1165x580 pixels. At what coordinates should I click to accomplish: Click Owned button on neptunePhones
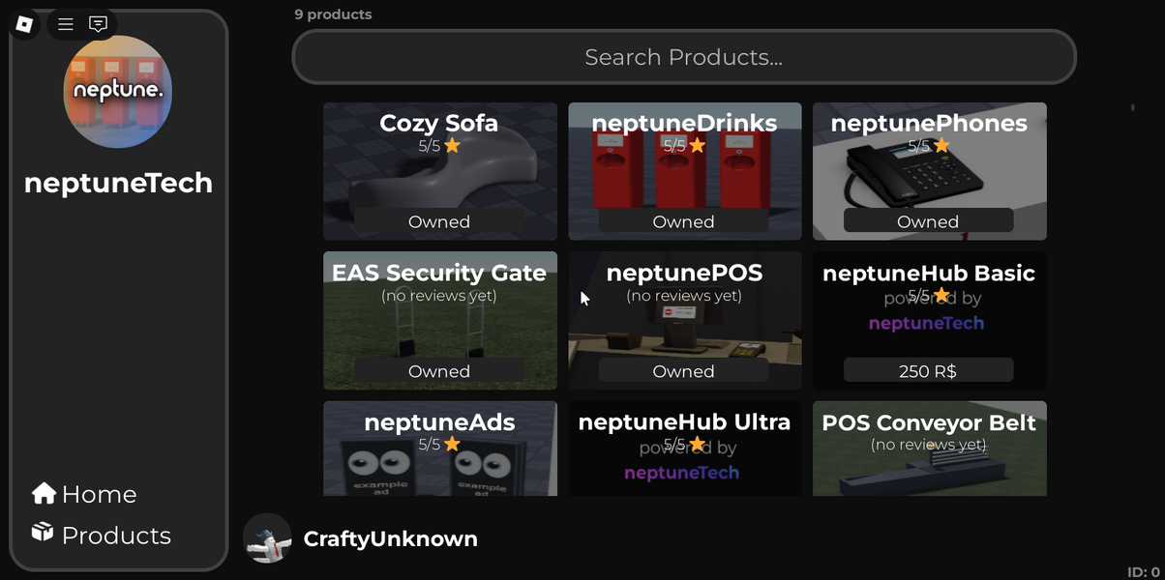[x=928, y=221]
